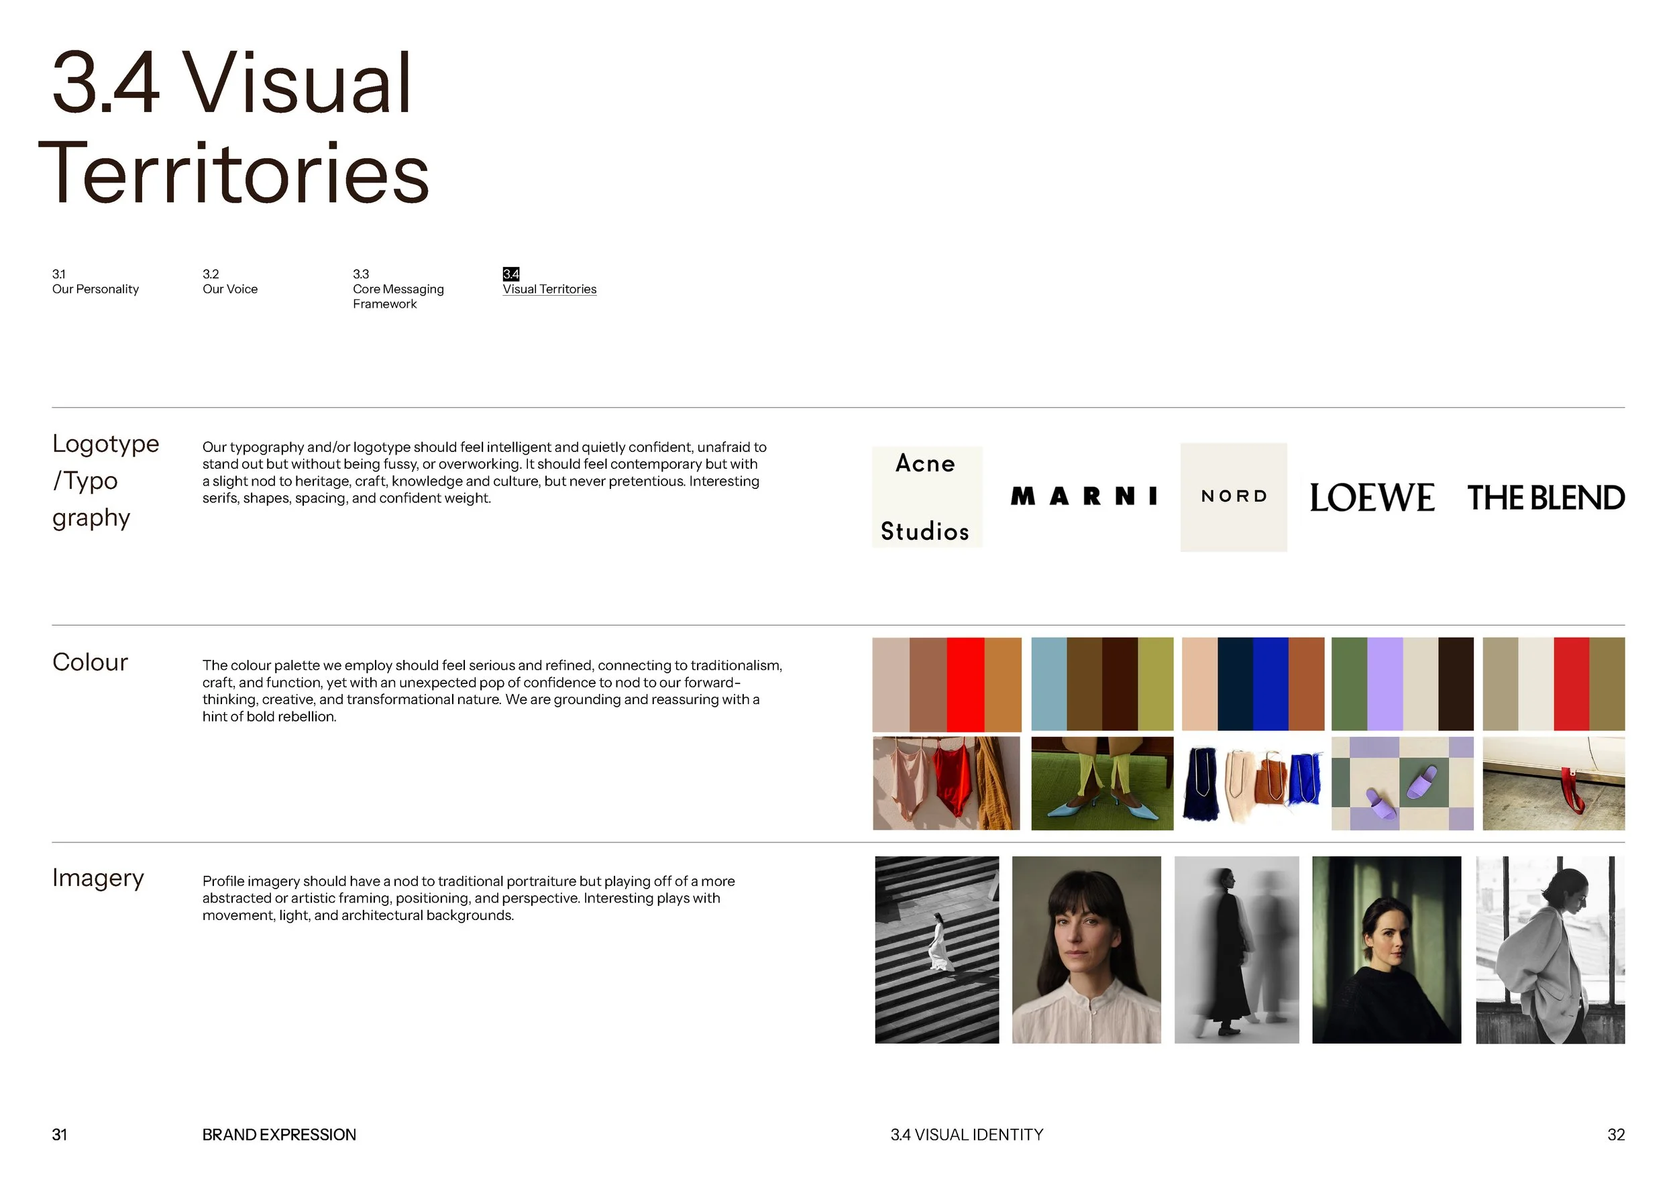Go to the 3.2 Our Voice section
The image size is (1677, 1193).
tap(230, 282)
